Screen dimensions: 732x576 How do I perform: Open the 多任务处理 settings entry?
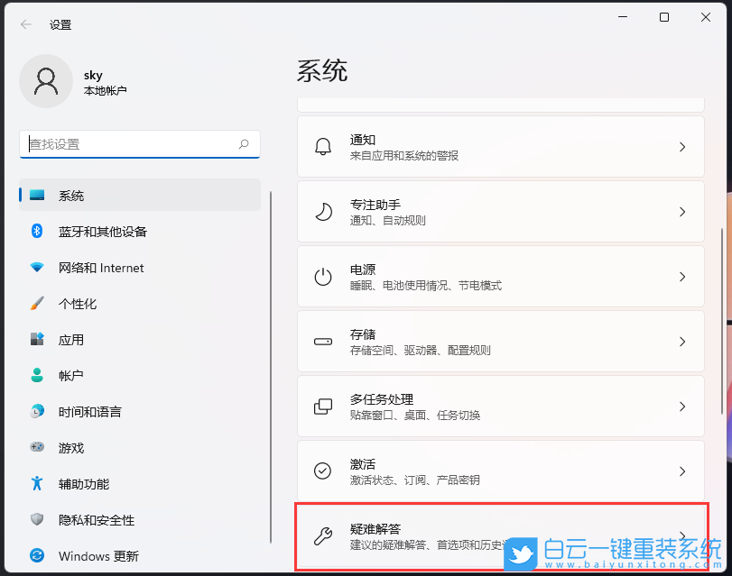coord(501,406)
